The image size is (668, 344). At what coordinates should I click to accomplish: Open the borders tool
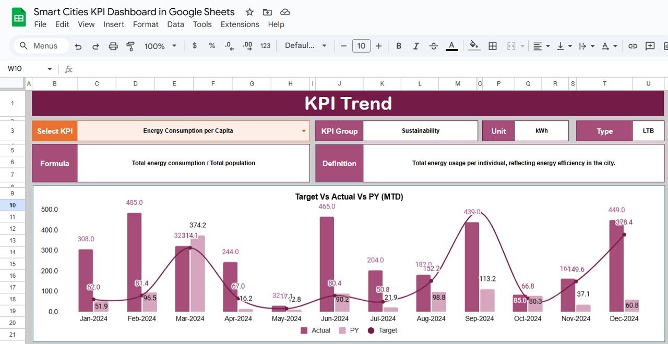click(492, 46)
